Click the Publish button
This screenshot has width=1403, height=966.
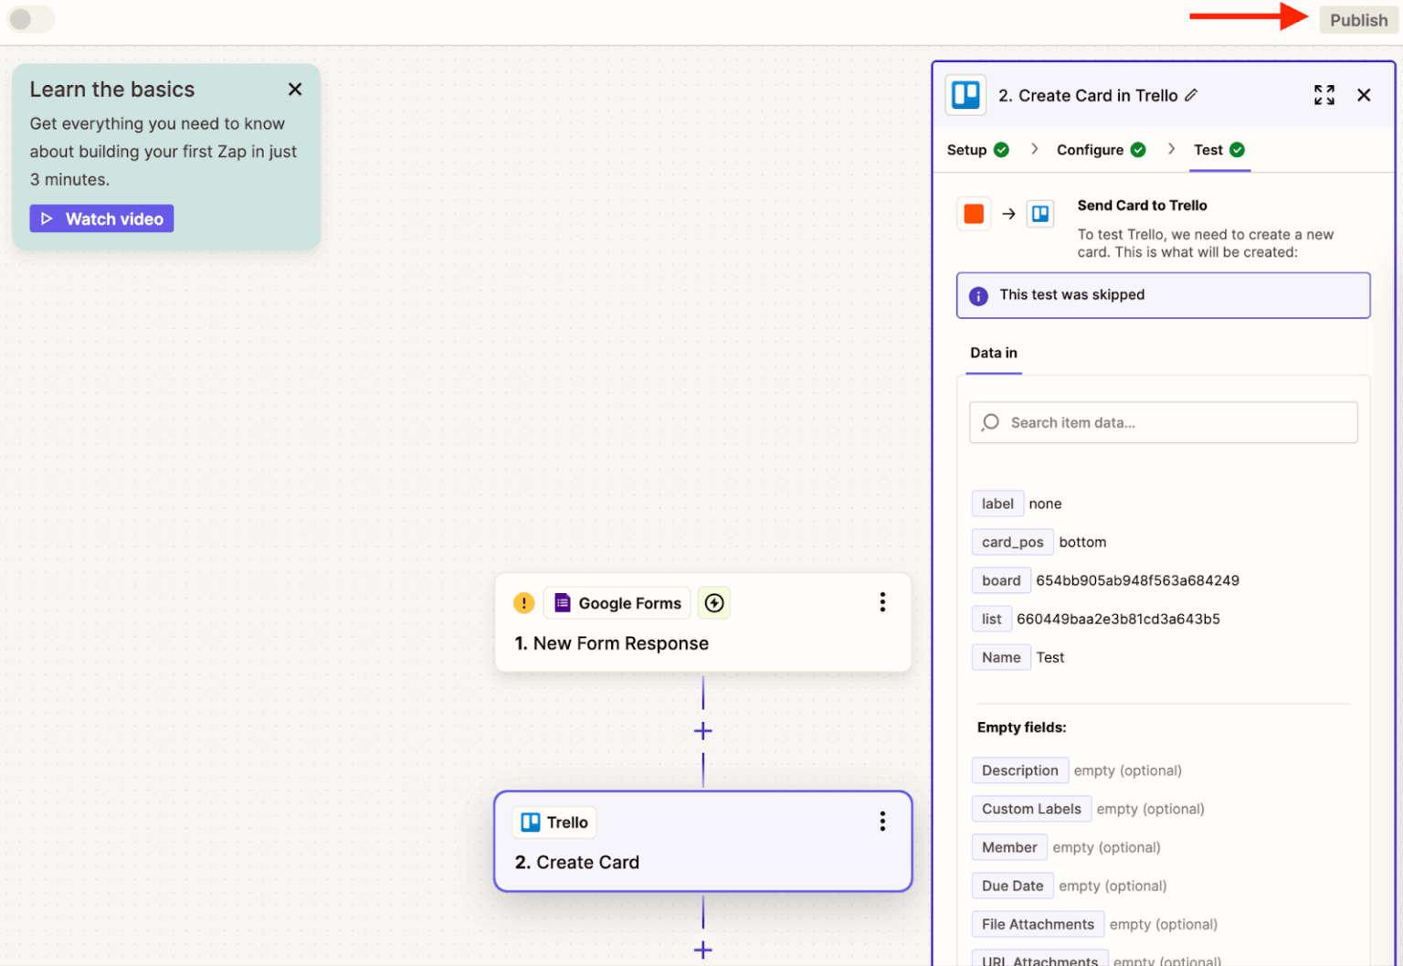pos(1358,19)
